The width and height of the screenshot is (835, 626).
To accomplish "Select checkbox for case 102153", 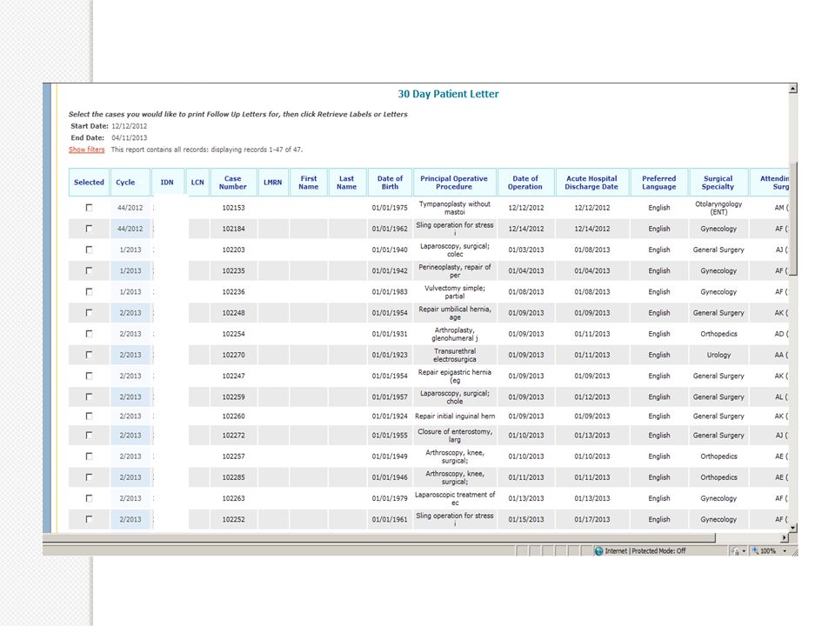I will coord(89,208).
